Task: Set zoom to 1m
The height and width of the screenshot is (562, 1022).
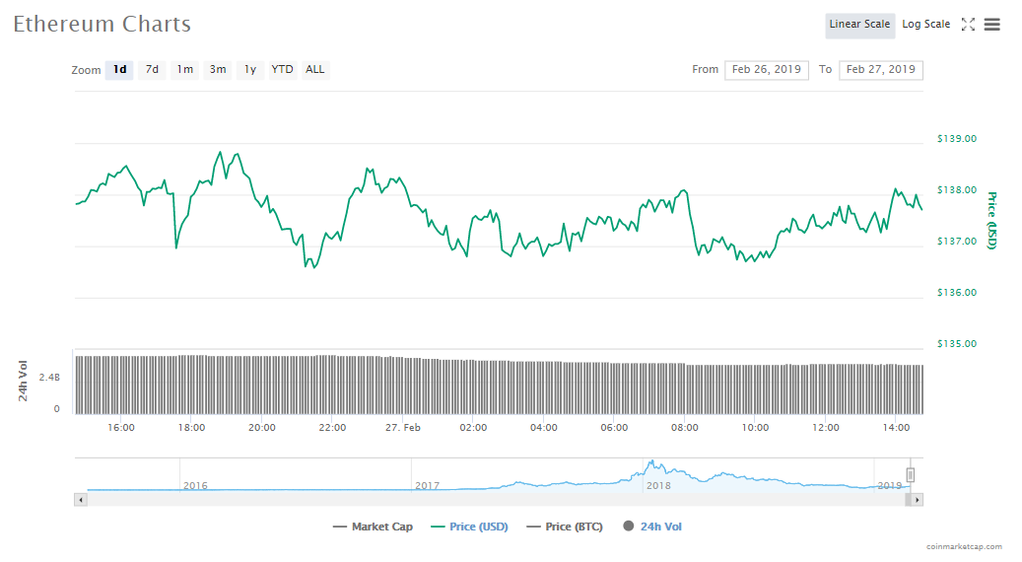Action: coord(184,70)
